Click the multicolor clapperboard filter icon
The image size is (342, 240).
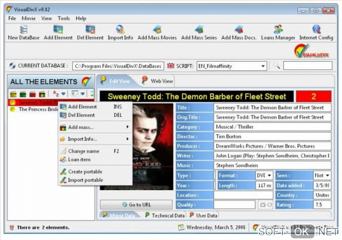click(x=42, y=94)
